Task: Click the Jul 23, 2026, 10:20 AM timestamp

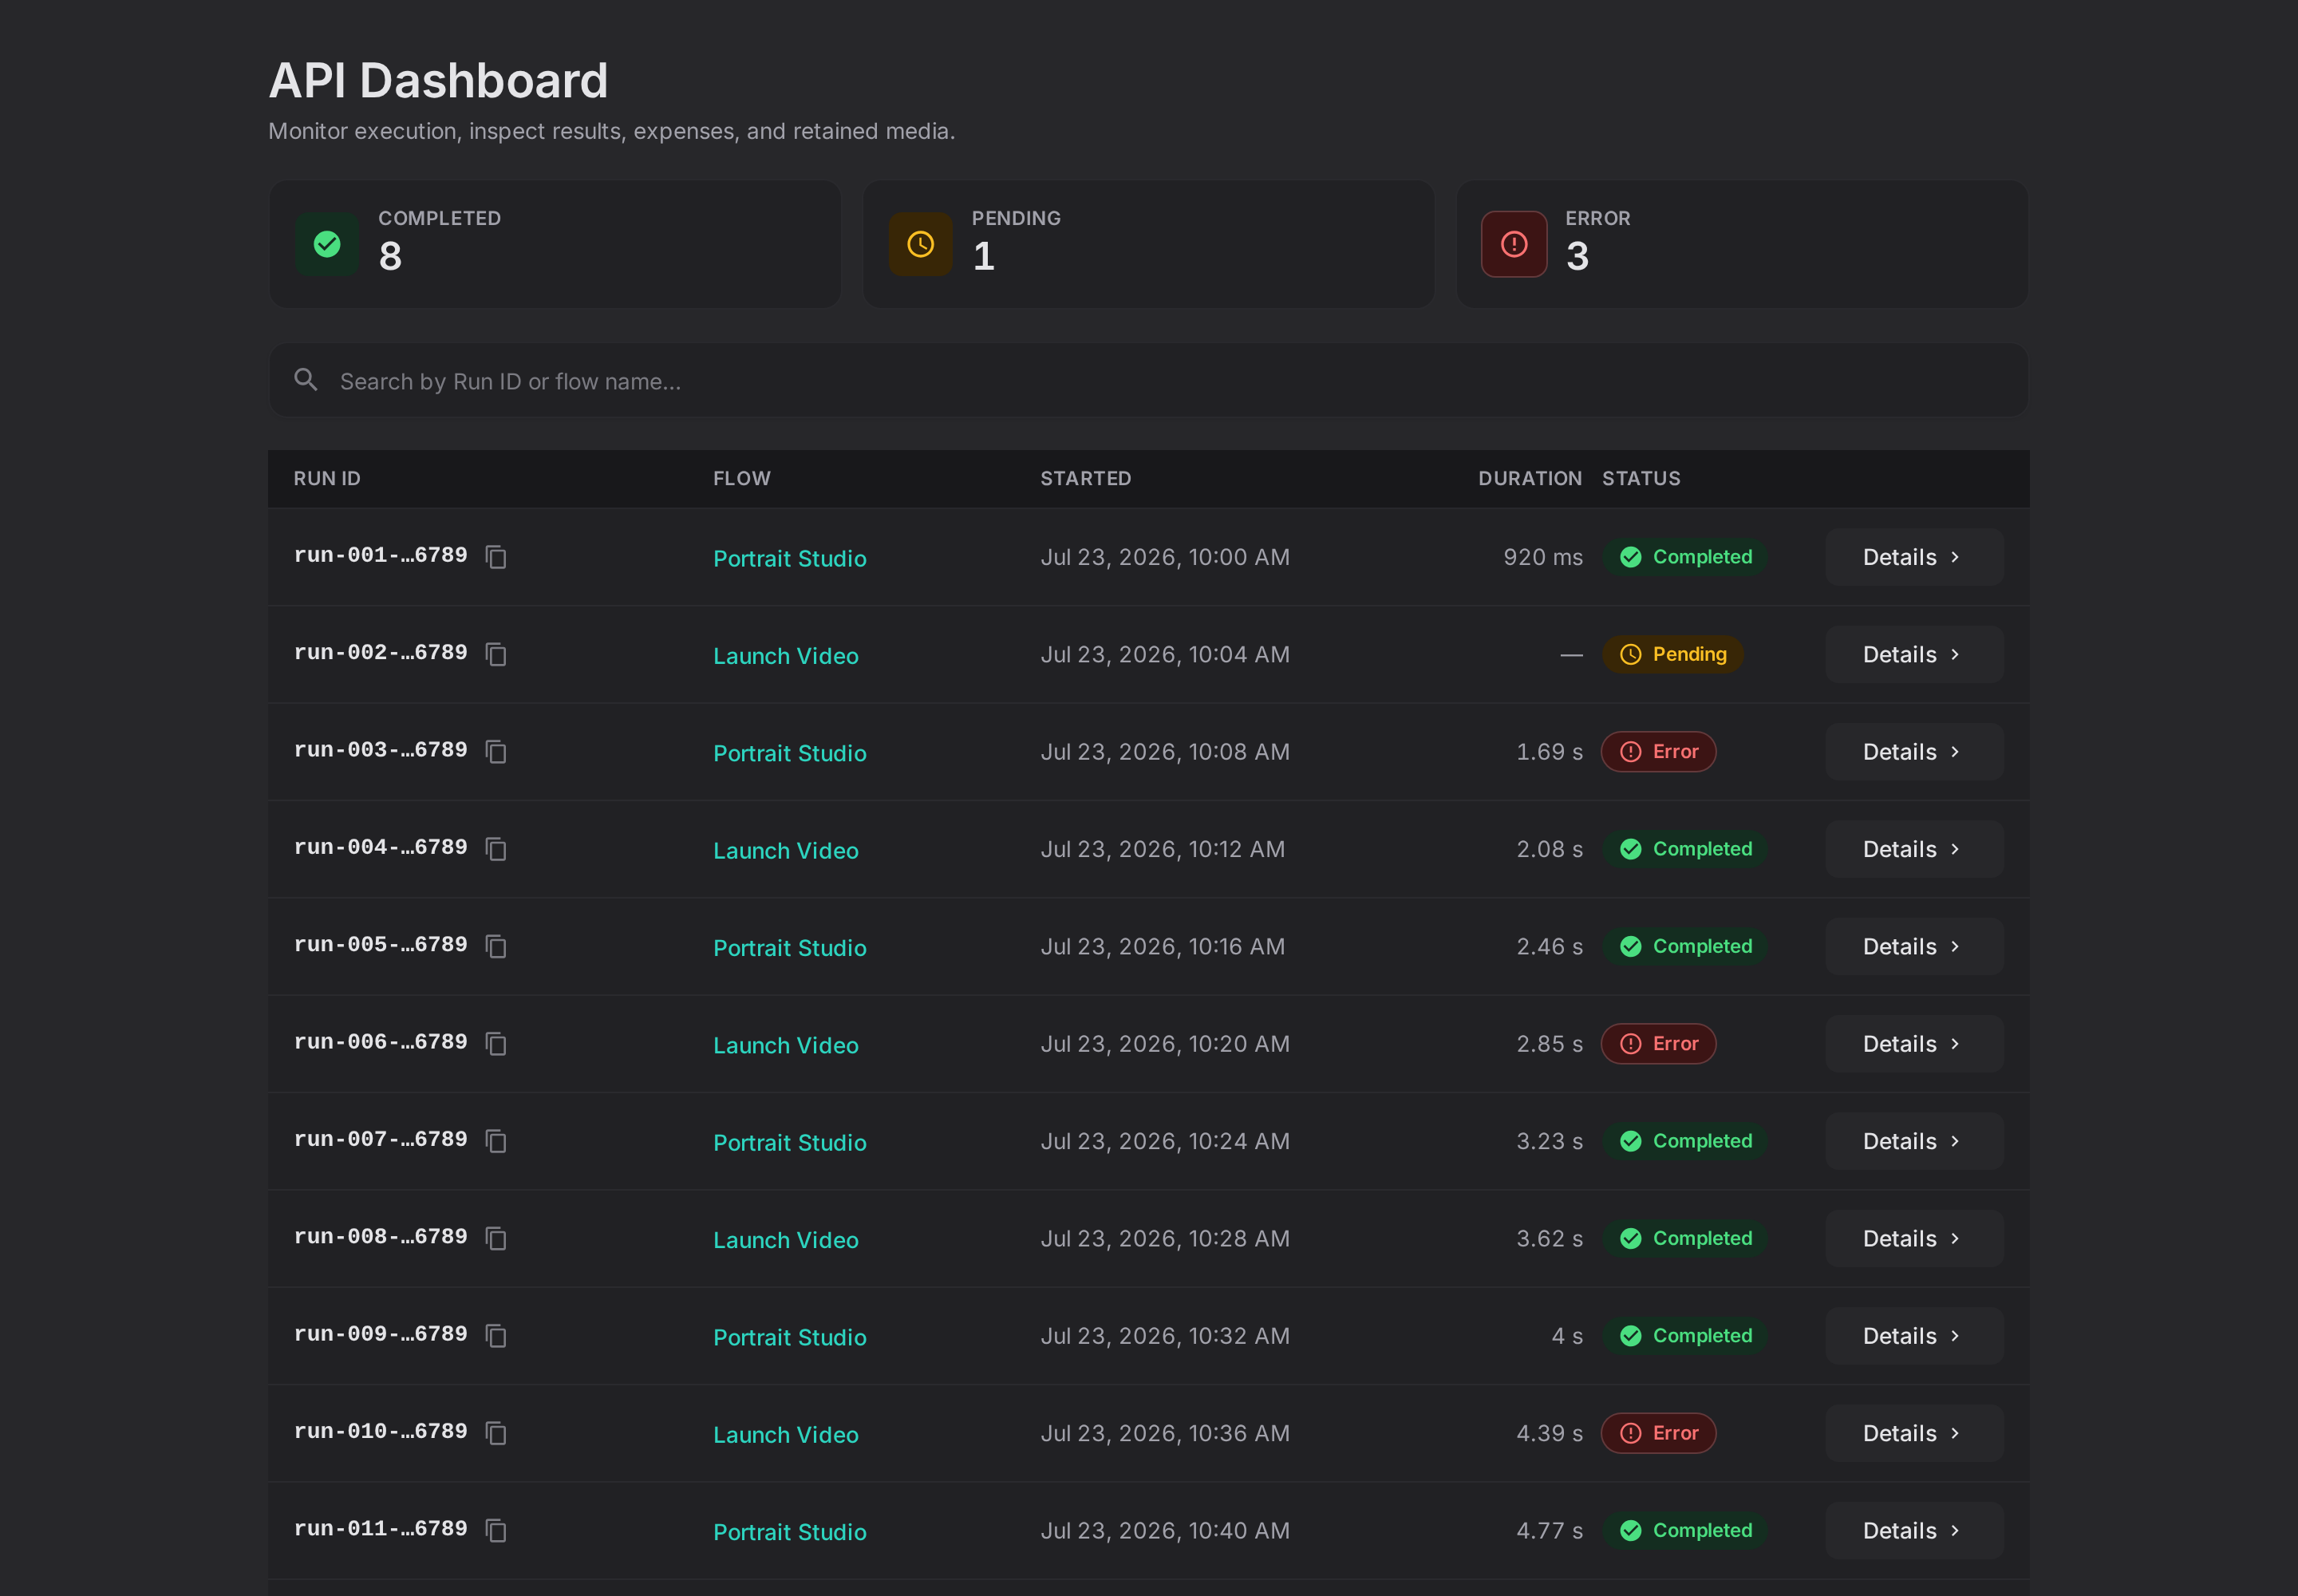Action: coord(1164,1044)
